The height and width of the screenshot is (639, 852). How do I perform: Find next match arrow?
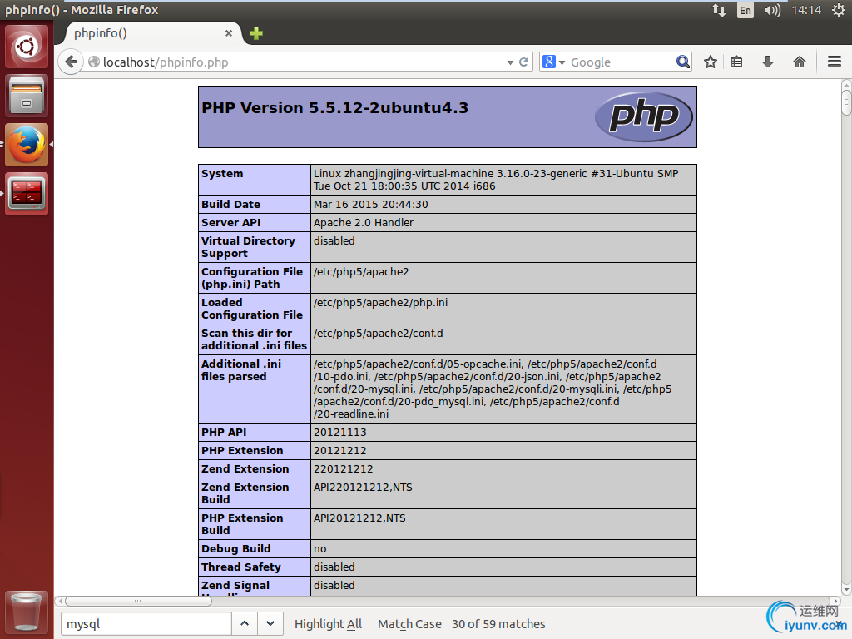click(270, 624)
